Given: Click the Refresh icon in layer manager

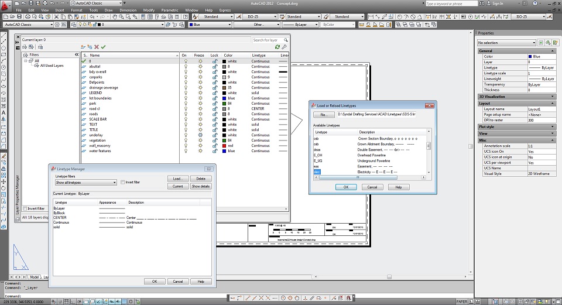Looking at the screenshot, I should 277,47.
